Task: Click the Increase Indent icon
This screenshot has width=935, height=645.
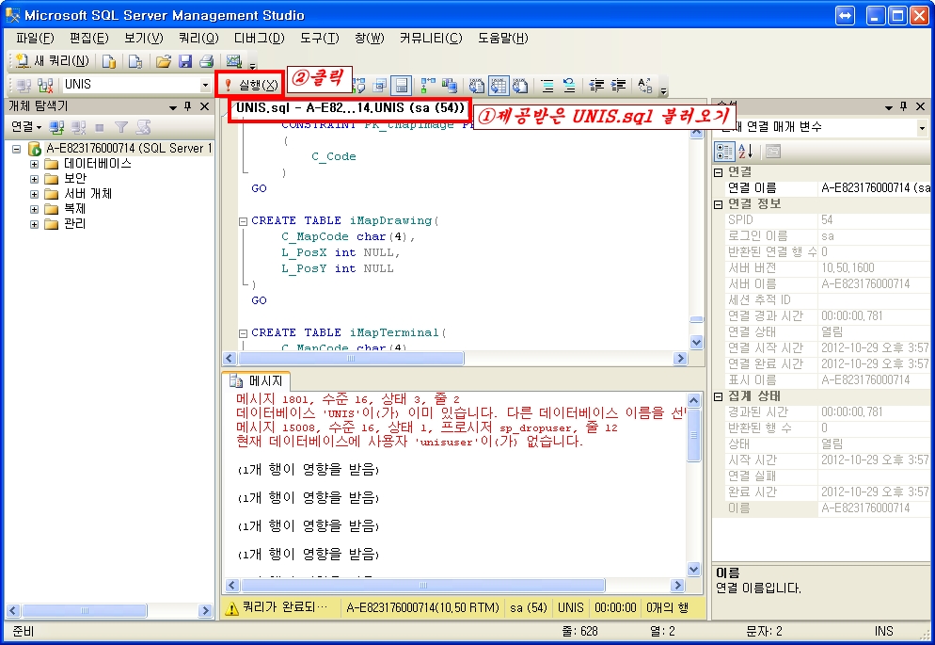Action: tap(618, 86)
